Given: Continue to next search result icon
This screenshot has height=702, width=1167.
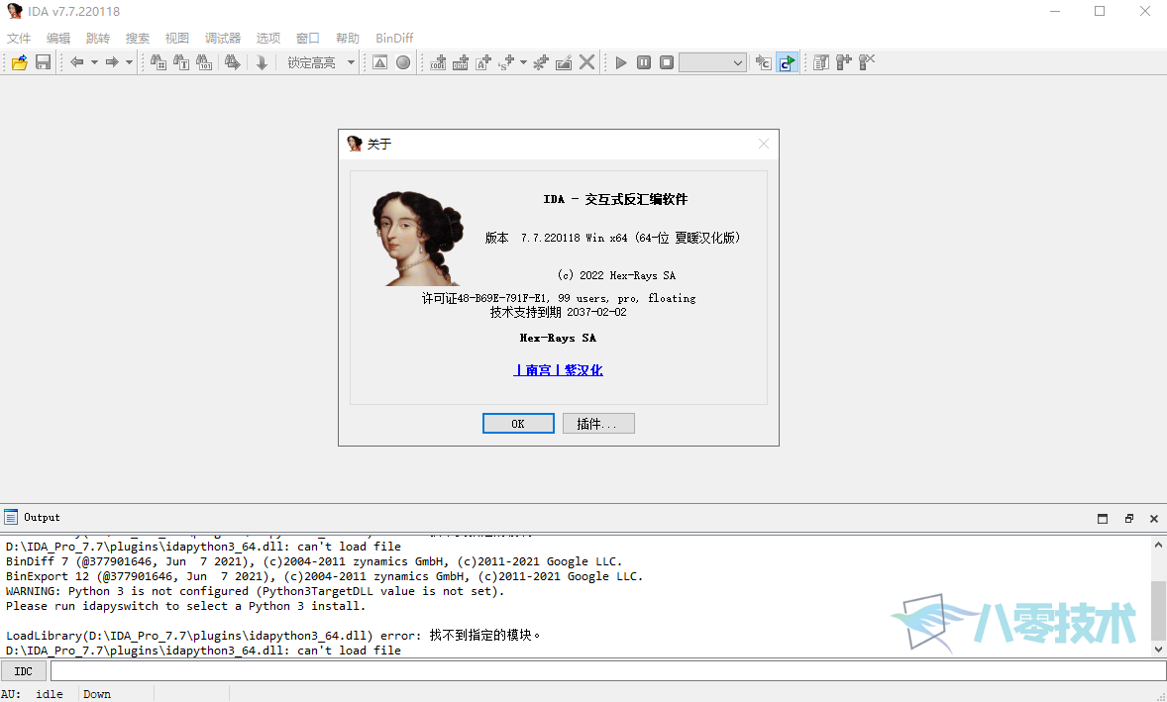Looking at the screenshot, I should pyautogui.click(x=232, y=62).
